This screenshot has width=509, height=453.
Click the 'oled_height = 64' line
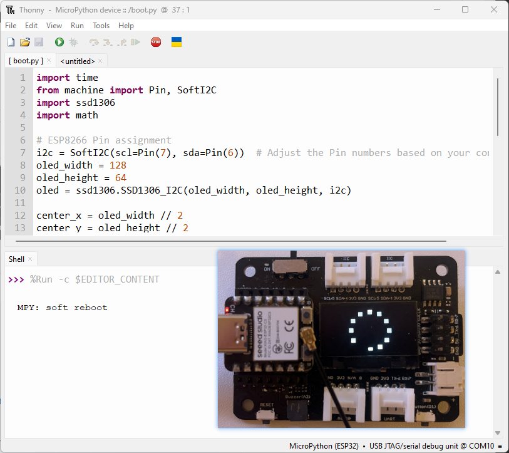coord(81,178)
